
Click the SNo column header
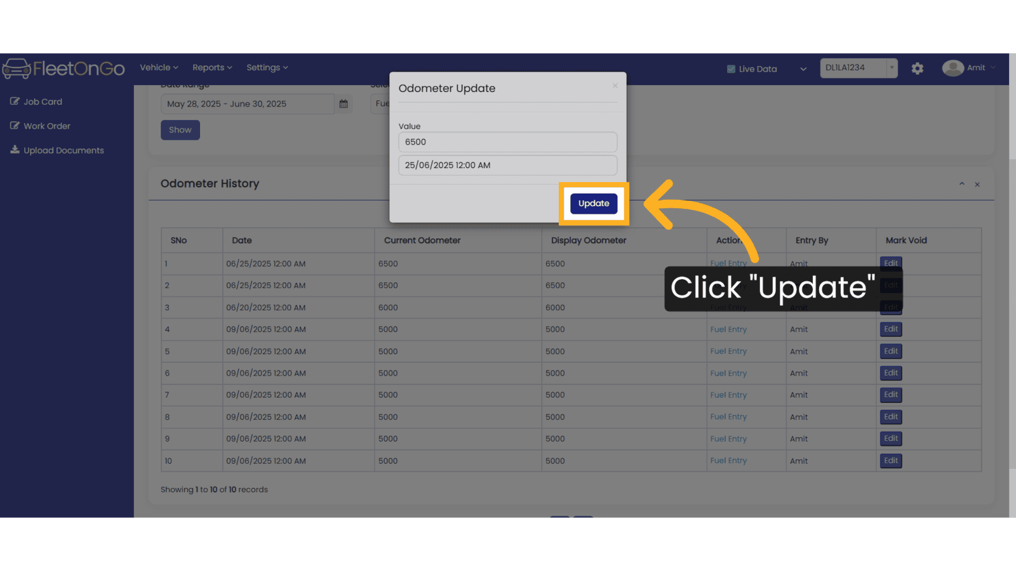pos(192,240)
